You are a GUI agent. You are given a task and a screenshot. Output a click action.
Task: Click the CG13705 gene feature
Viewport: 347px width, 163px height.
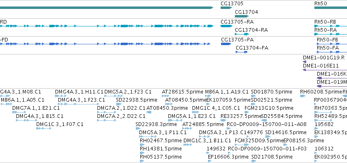(x=226, y=8)
